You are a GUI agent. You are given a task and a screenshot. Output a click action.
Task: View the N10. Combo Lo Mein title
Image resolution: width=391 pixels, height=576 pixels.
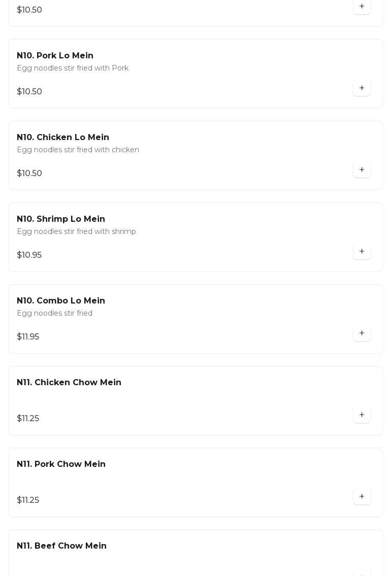61,301
